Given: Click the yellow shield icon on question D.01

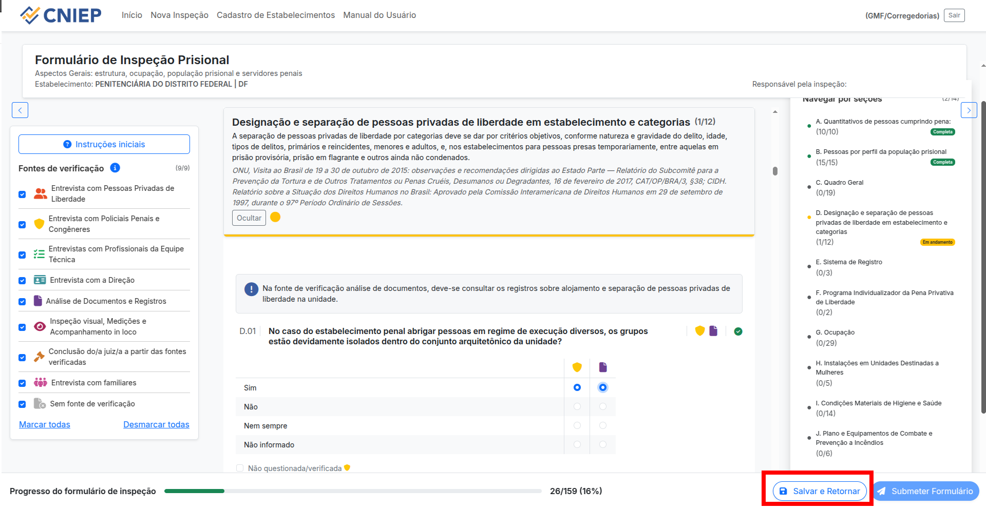Looking at the screenshot, I should pos(699,331).
